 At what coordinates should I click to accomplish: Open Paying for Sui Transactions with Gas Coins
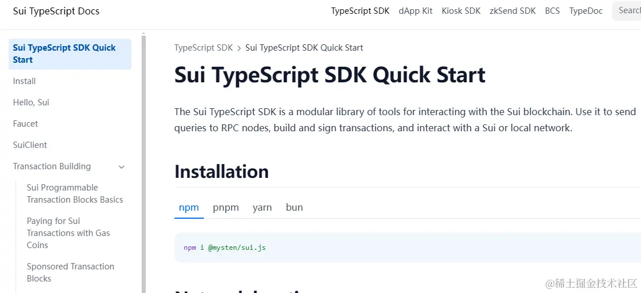click(69, 233)
